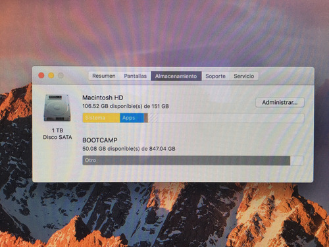Click the blue Apps storage segment

(132, 118)
